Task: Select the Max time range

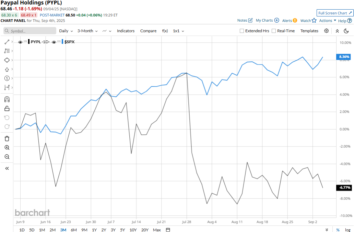Action: [x=157, y=230]
